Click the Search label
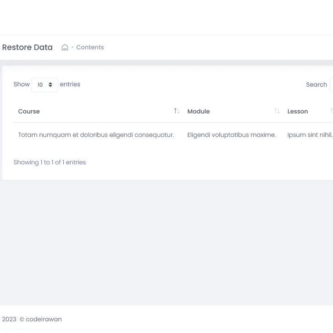 tap(316, 85)
